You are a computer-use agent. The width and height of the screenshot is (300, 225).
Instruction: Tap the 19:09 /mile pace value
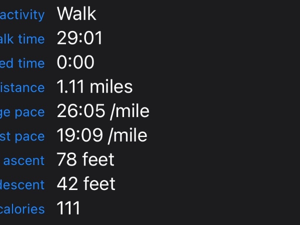pyautogui.click(x=102, y=135)
